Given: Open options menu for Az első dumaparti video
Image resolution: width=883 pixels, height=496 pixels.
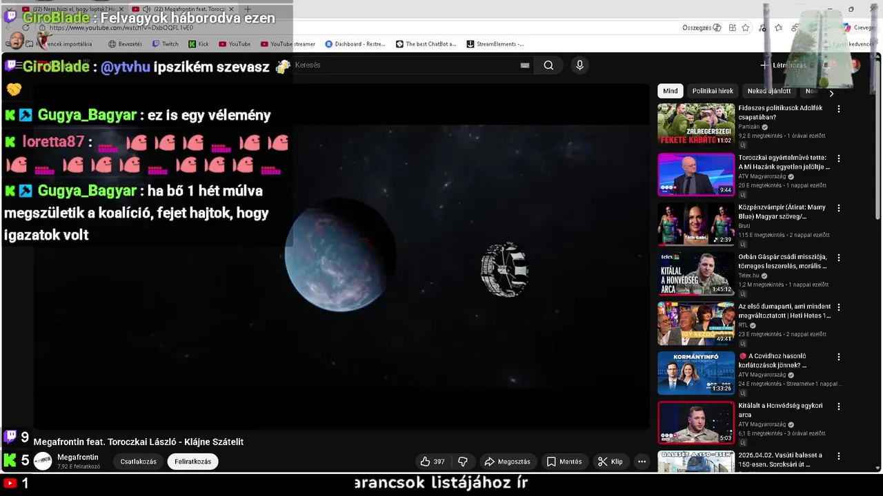Looking at the screenshot, I should point(839,307).
